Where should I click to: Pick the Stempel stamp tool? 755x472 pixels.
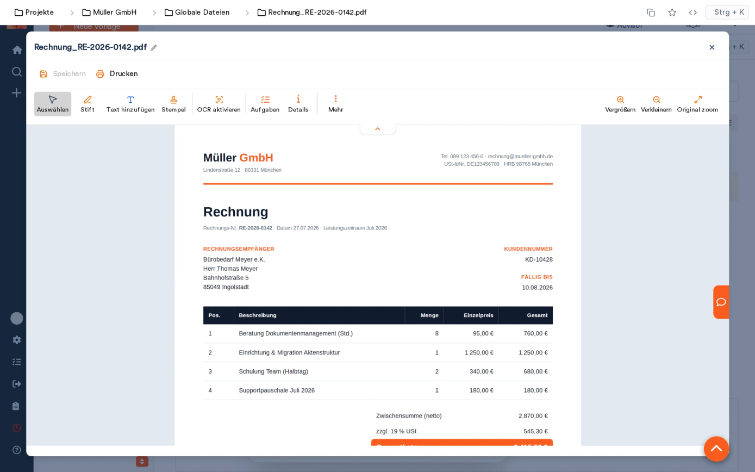(x=173, y=104)
